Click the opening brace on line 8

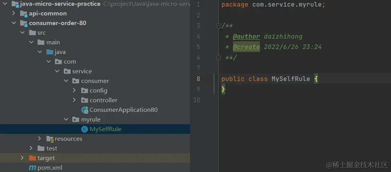tap(316, 79)
